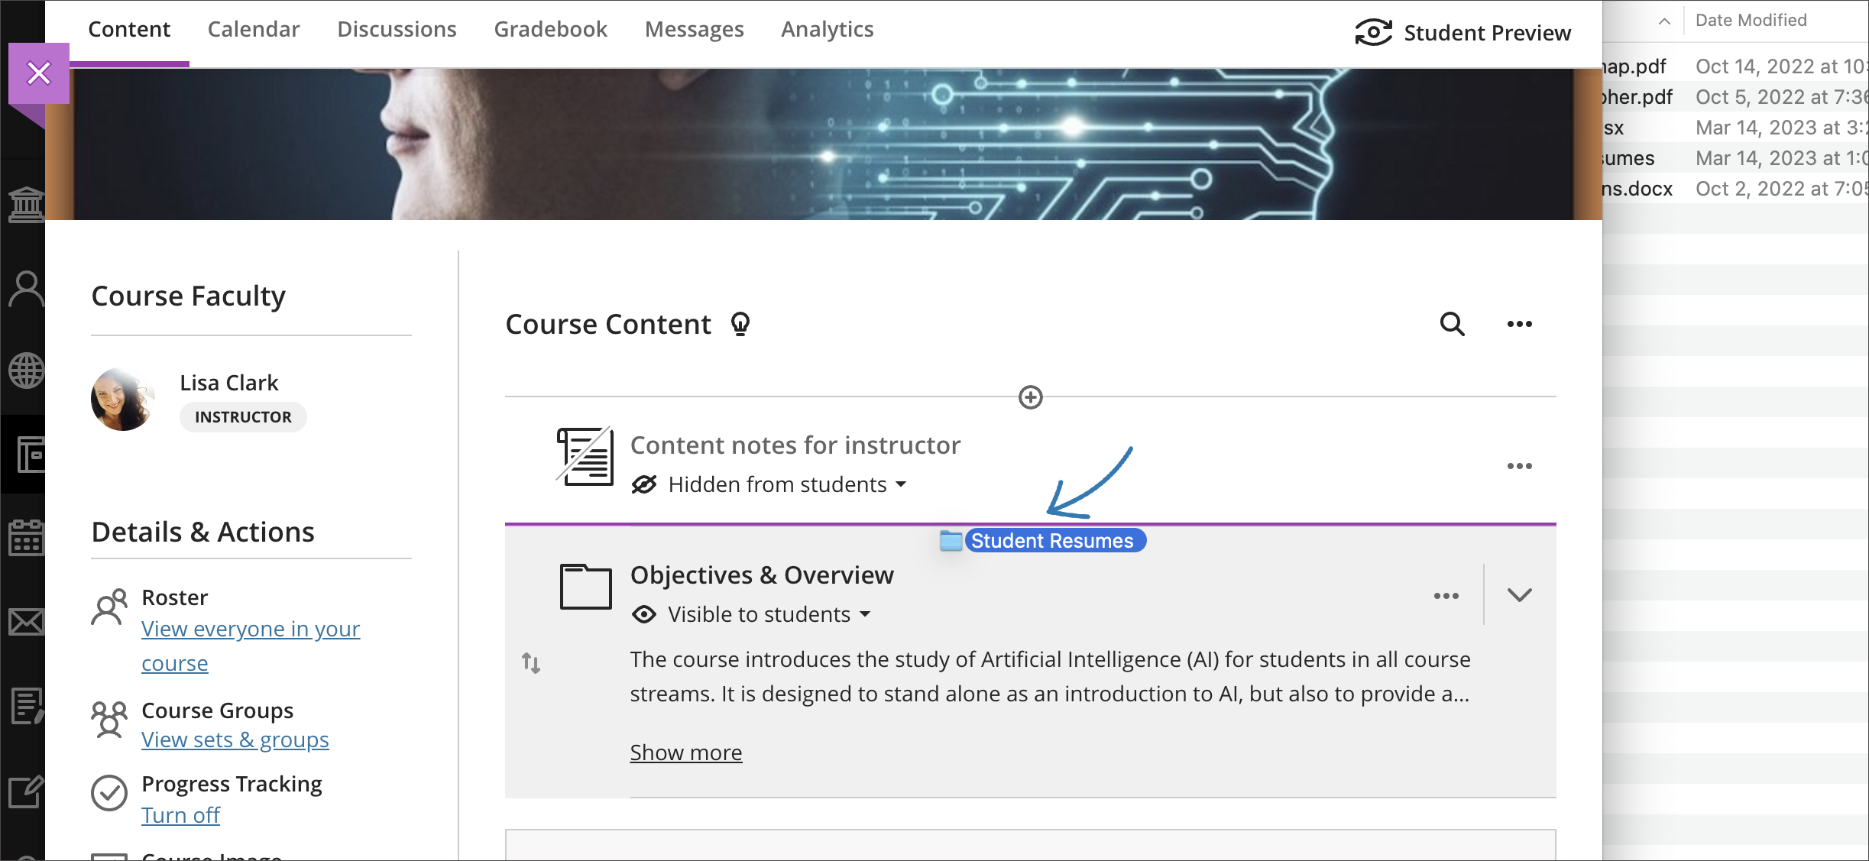Click the lightbulb icon next to Course Content
1869x861 pixels.
pos(740,323)
